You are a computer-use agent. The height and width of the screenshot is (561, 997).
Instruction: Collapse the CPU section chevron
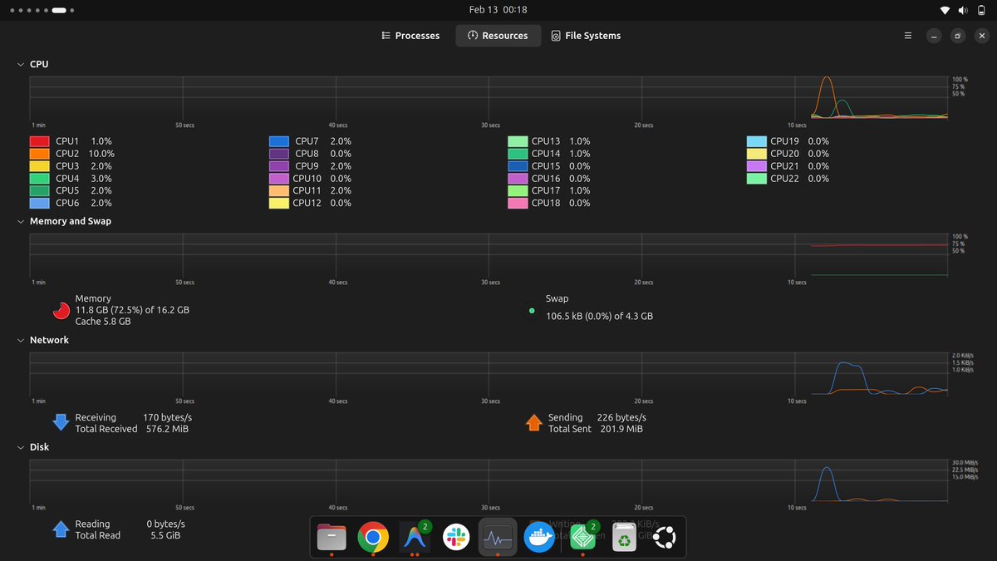[21, 64]
